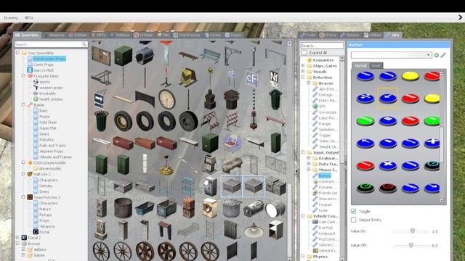Spawn the pet carrier crate prop

coord(145,56)
